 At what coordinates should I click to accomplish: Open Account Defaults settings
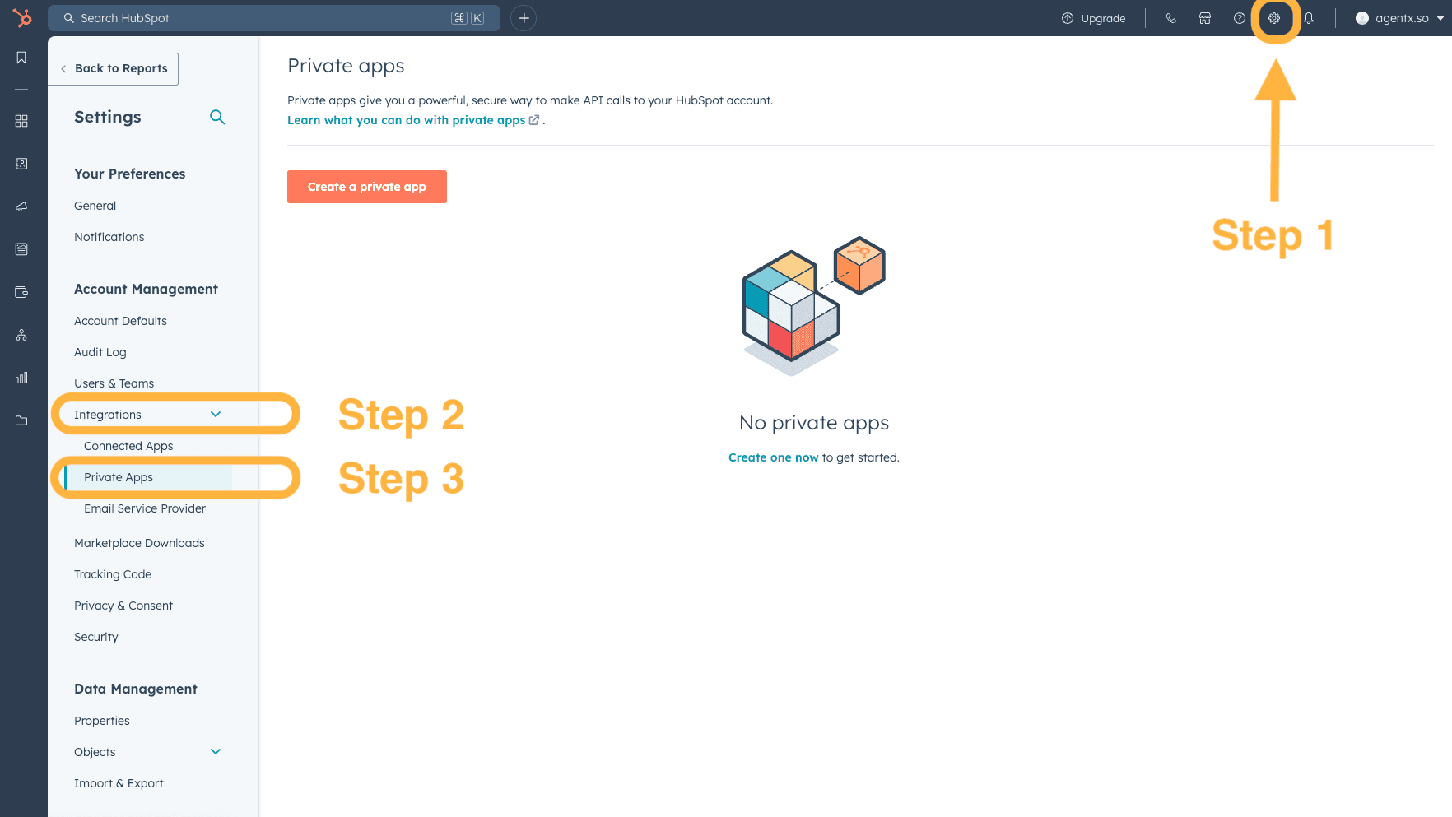click(x=121, y=321)
